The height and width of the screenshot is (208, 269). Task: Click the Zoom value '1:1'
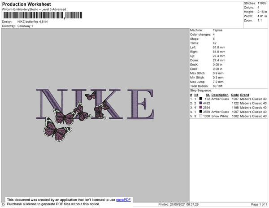click(260, 21)
